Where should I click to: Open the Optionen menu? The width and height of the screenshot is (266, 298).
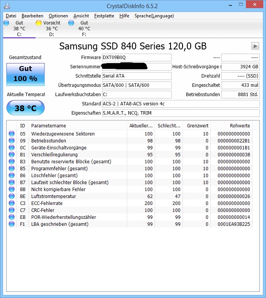[x=58, y=16]
